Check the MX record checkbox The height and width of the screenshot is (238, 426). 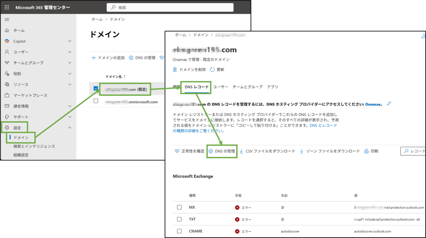tap(179, 207)
